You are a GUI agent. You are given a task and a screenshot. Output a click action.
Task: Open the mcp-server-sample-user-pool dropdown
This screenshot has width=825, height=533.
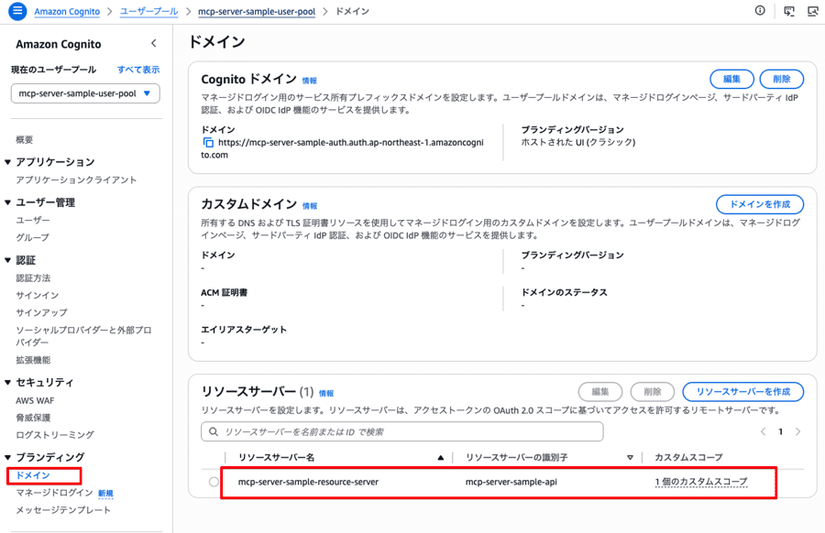pos(85,93)
